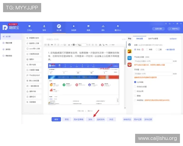This screenshot has height=146, width=183.
Task: Select the 单图 cover radio button
Action: [x=147, y=50]
